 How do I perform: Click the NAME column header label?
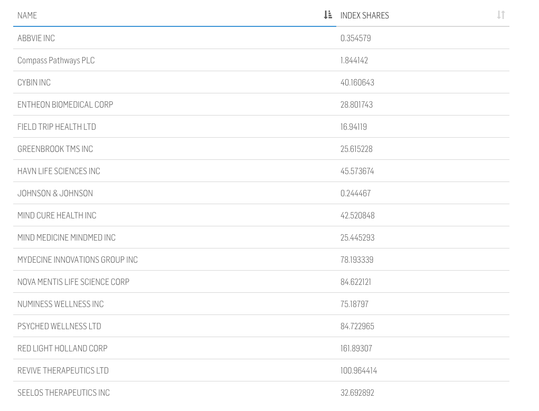click(x=27, y=15)
